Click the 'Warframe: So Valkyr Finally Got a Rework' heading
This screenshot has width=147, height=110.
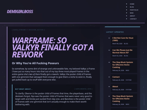click(53, 47)
